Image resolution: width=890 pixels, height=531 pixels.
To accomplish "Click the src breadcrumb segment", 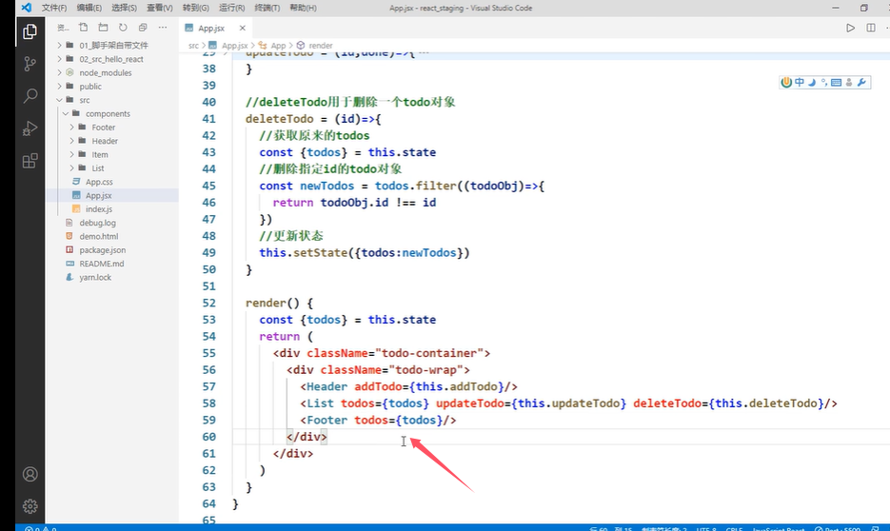I will [193, 46].
